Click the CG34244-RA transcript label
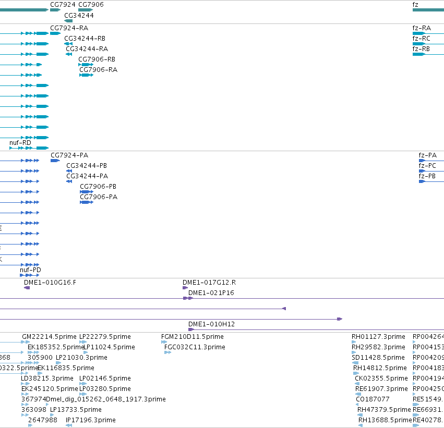 [87, 49]
